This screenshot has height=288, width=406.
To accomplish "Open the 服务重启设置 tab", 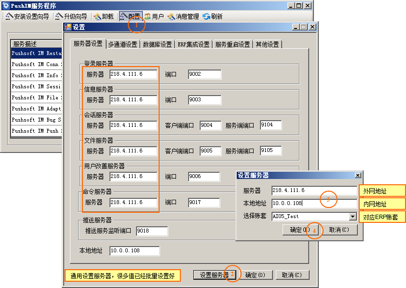I will click(x=232, y=44).
